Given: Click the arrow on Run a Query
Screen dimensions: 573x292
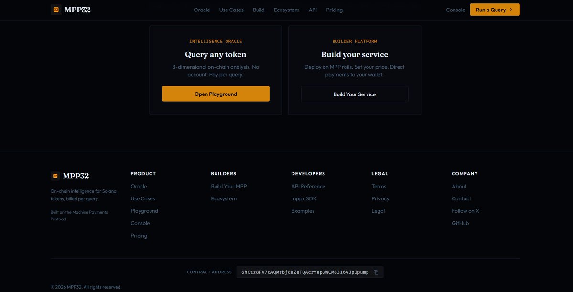Looking at the screenshot, I should pos(511,10).
